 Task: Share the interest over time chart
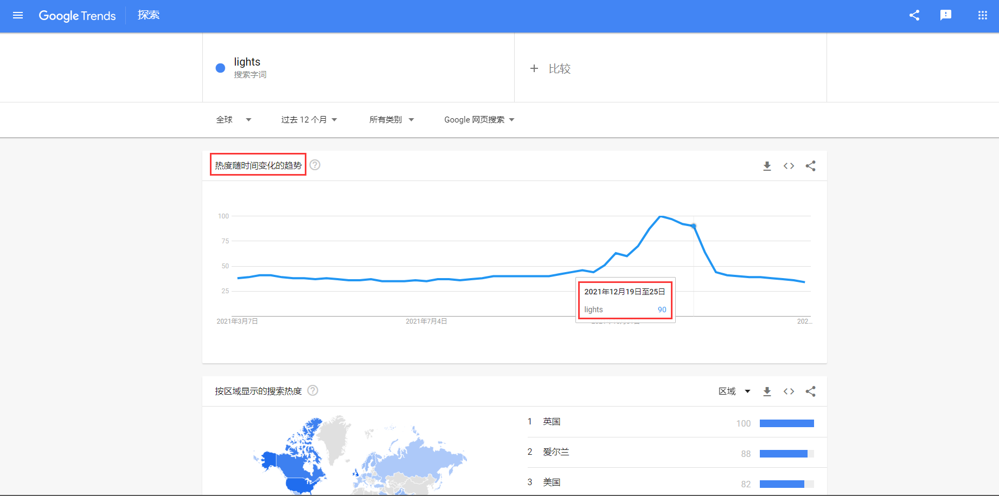[x=810, y=166]
